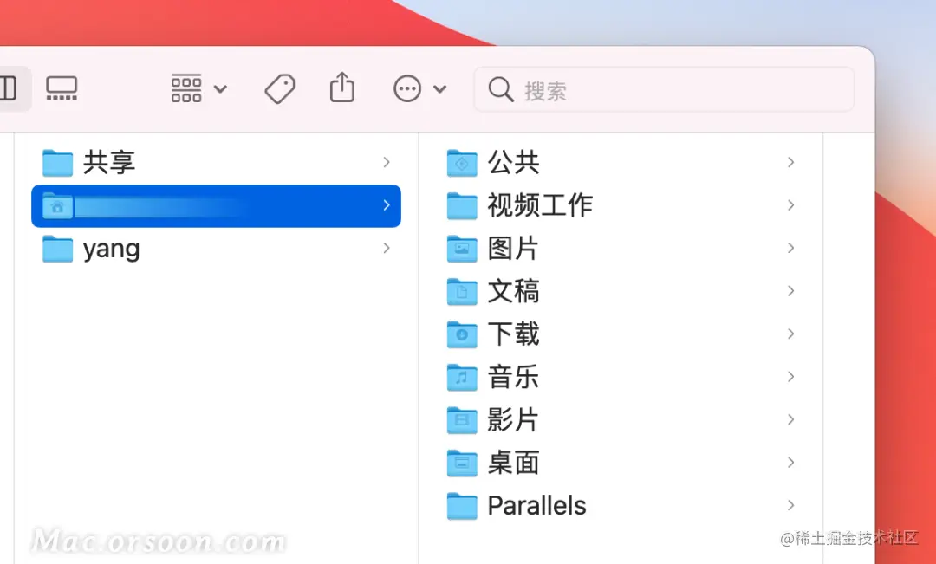Select the yang folder name

click(111, 249)
